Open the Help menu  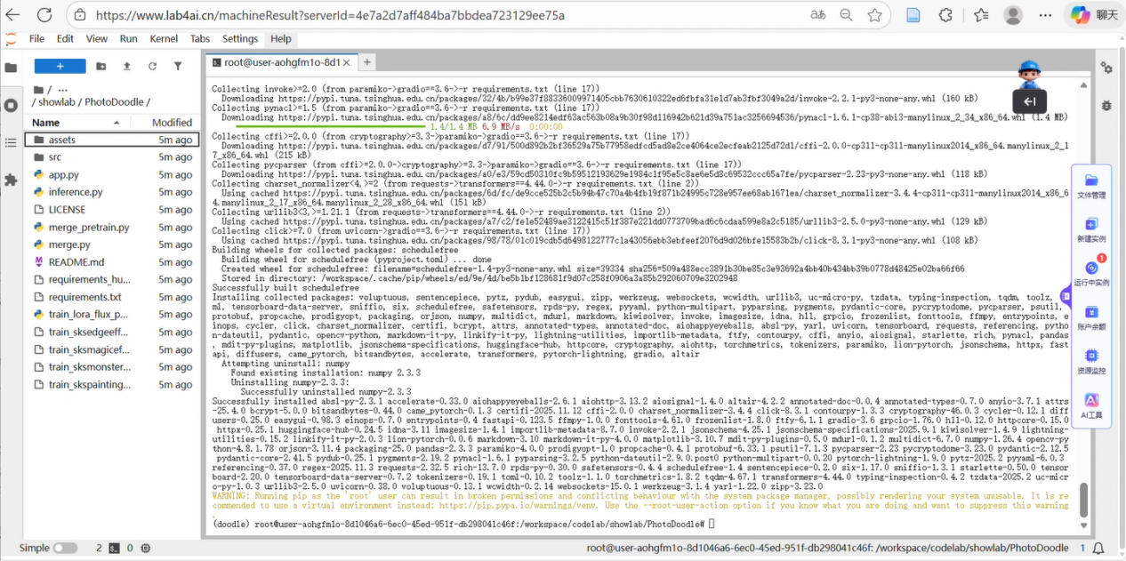281,39
